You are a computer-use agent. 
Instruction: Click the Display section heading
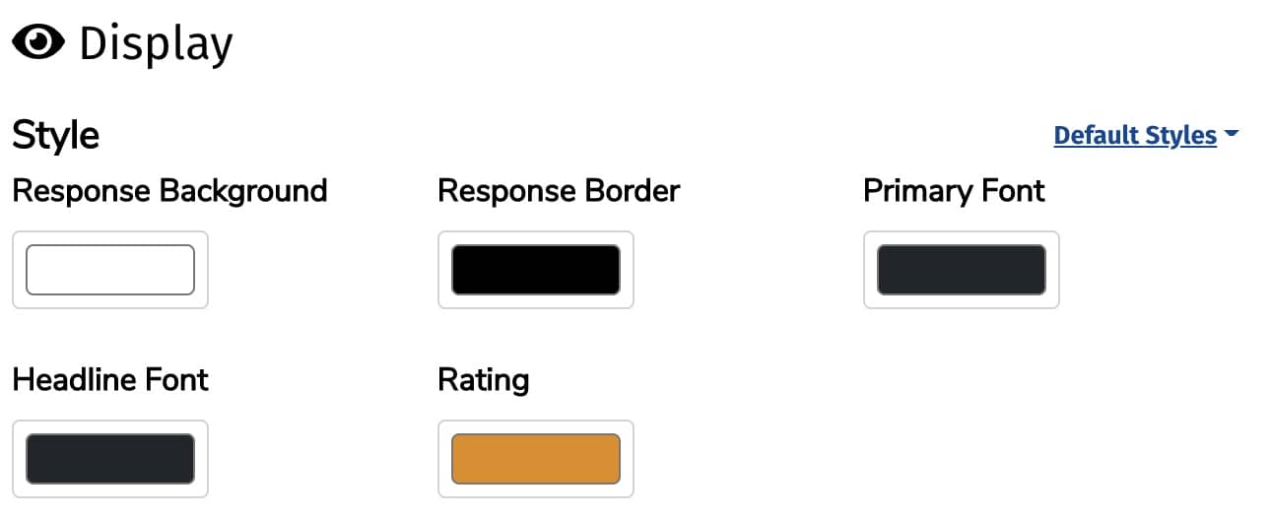[156, 44]
